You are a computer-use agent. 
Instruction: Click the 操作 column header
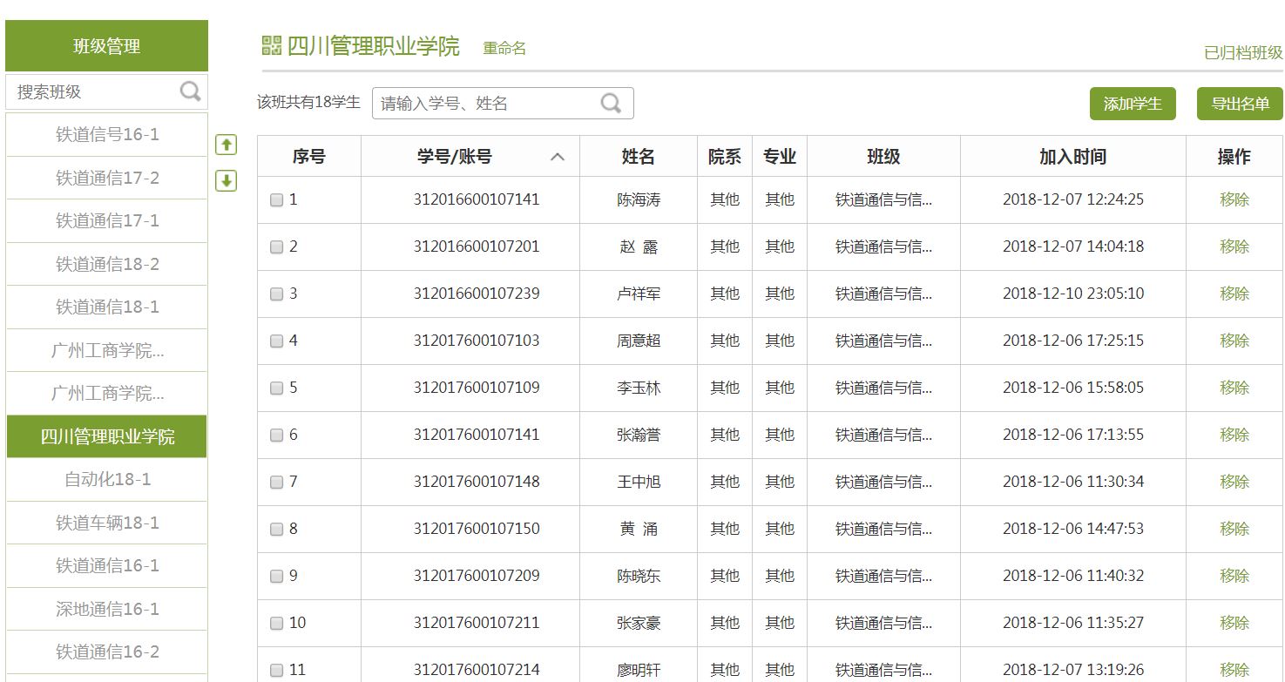(1234, 157)
